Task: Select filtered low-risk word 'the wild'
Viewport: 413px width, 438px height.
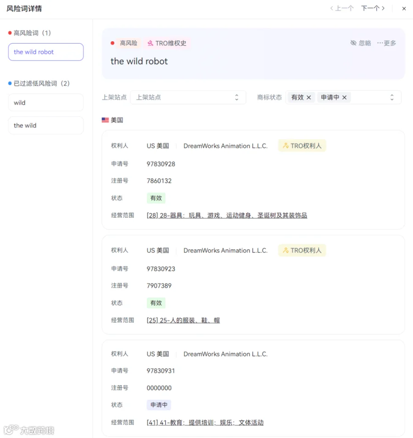Action: [46, 126]
